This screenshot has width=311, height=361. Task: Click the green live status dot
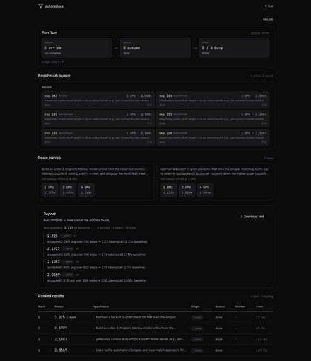click(266, 6)
